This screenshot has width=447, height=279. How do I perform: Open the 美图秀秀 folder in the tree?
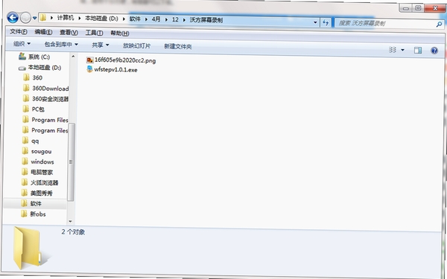tap(42, 193)
